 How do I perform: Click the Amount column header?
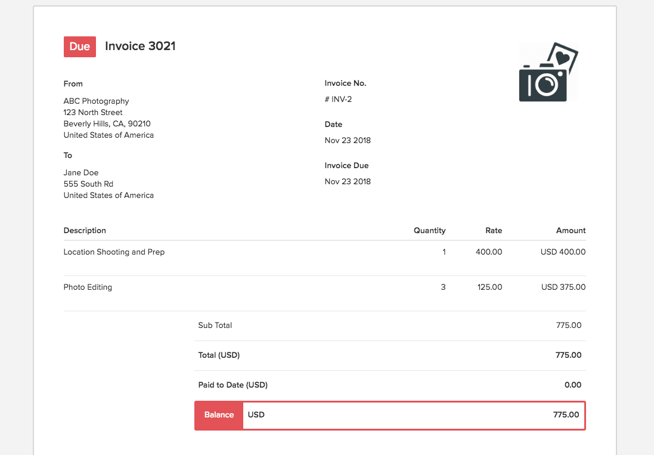[x=571, y=230]
